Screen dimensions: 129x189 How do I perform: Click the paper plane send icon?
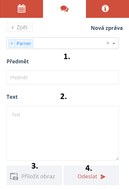(x=103, y=177)
